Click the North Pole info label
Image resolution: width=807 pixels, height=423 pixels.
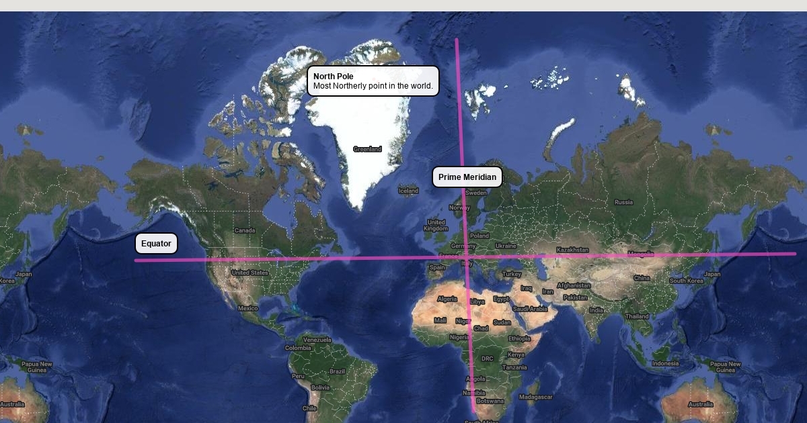pos(373,81)
